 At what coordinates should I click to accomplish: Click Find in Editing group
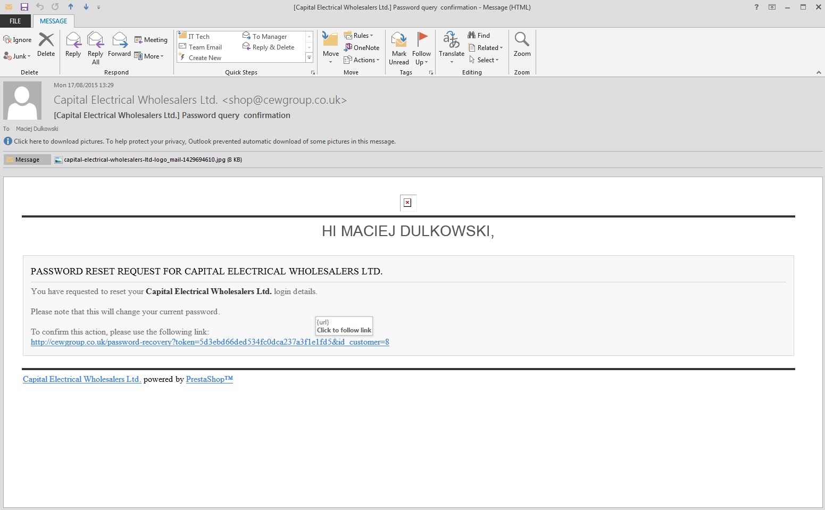point(479,36)
